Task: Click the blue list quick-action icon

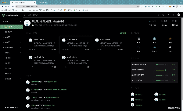Action: tap(138, 39)
